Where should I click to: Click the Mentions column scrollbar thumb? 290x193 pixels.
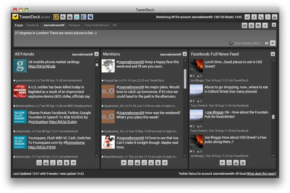(x=185, y=79)
